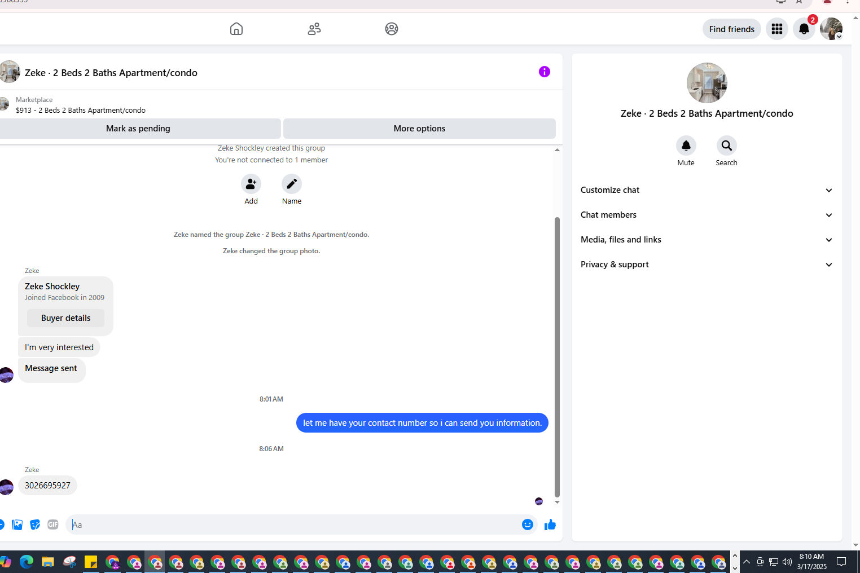
Task: Open Microsoft Edge from the taskbar
Action: pos(27,562)
